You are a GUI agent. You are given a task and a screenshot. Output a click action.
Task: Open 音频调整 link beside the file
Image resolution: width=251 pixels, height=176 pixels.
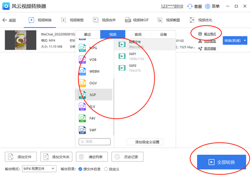click(210, 48)
